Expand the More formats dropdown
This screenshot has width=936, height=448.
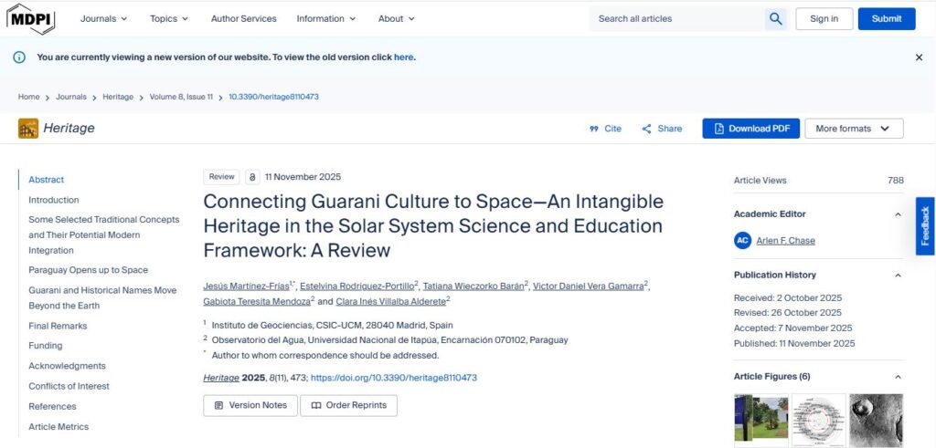coord(853,129)
